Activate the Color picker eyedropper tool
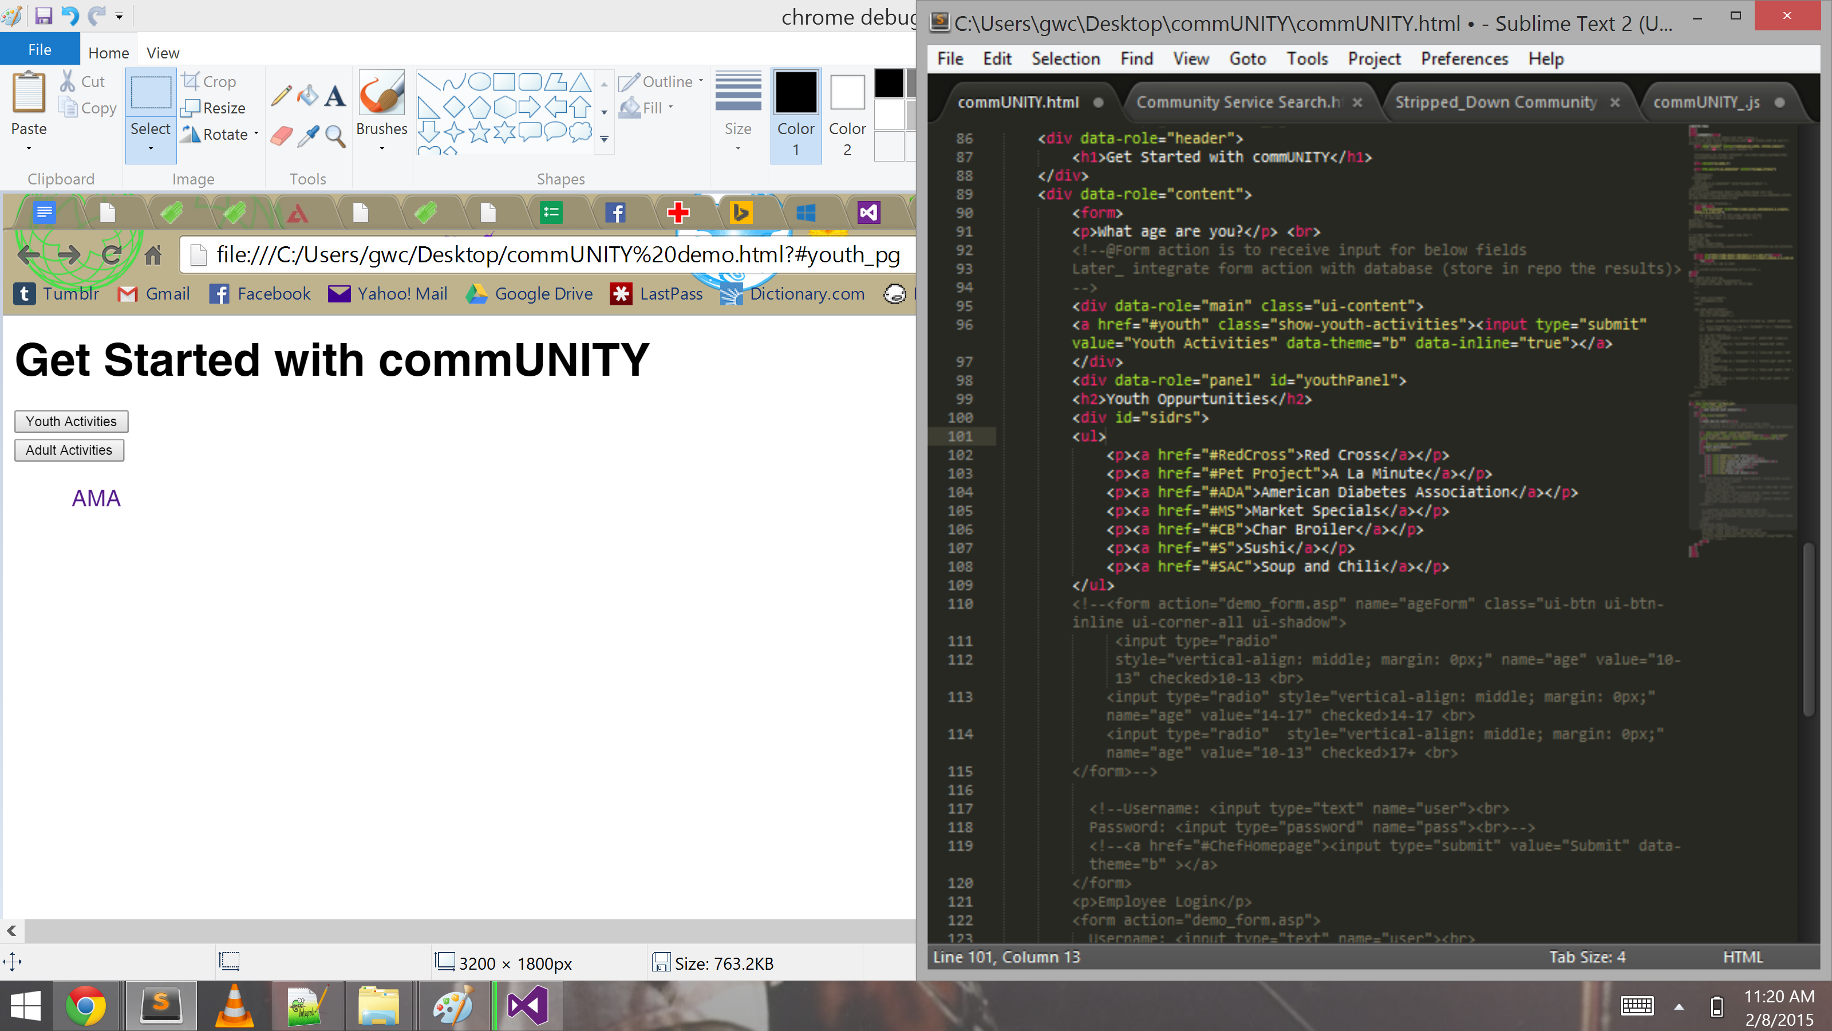The height and width of the screenshot is (1031, 1832). [308, 135]
